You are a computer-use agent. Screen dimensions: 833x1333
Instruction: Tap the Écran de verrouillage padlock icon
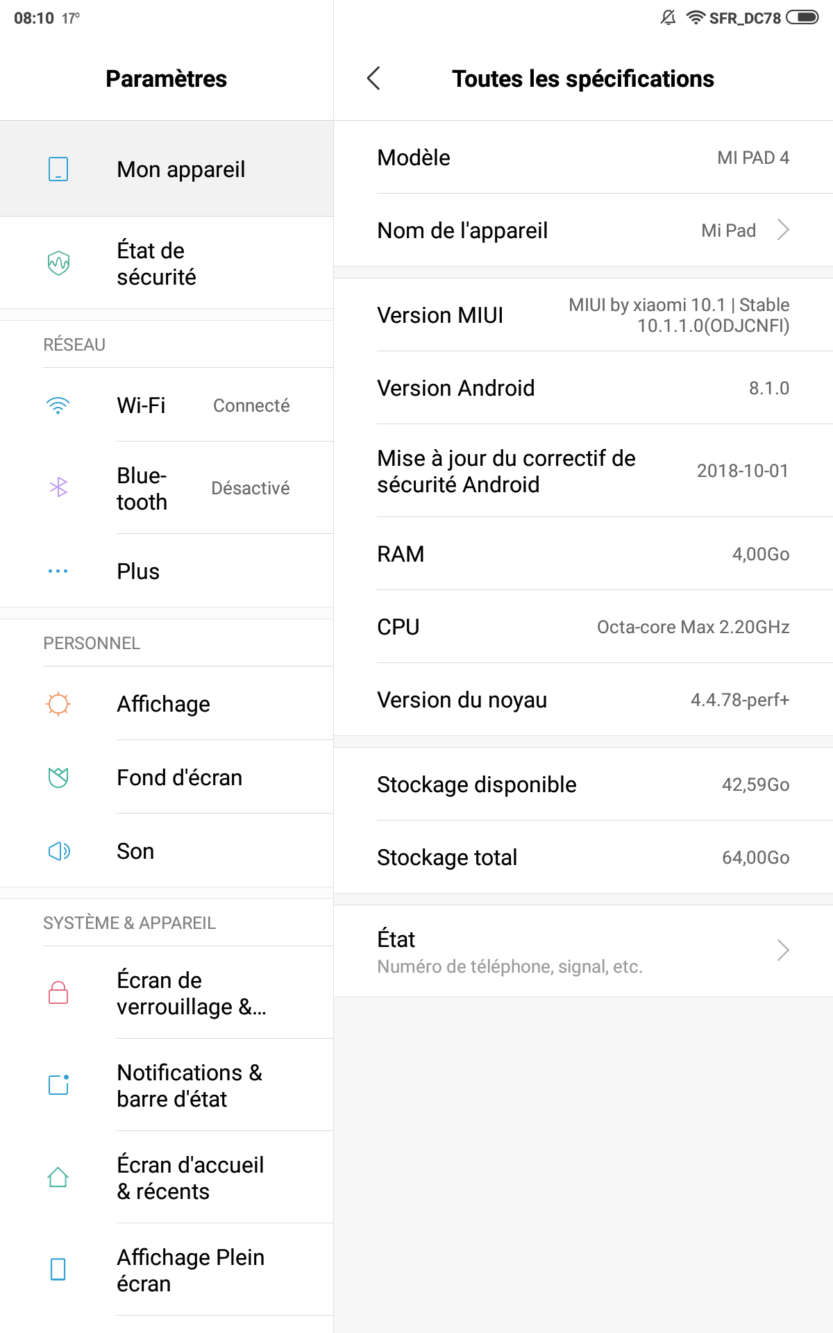[58, 992]
